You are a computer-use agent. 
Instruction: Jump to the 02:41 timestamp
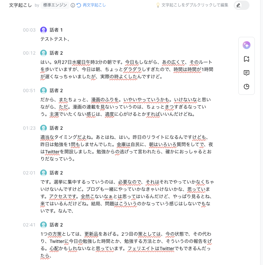[29, 225]
